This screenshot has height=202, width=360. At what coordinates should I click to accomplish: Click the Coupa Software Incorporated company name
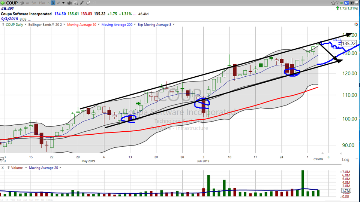click(x=26, y=14)
